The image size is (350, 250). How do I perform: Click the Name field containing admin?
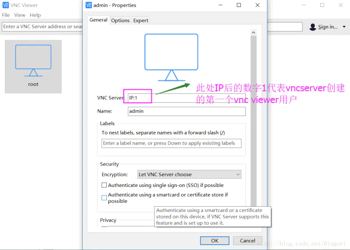click(187, 111)
